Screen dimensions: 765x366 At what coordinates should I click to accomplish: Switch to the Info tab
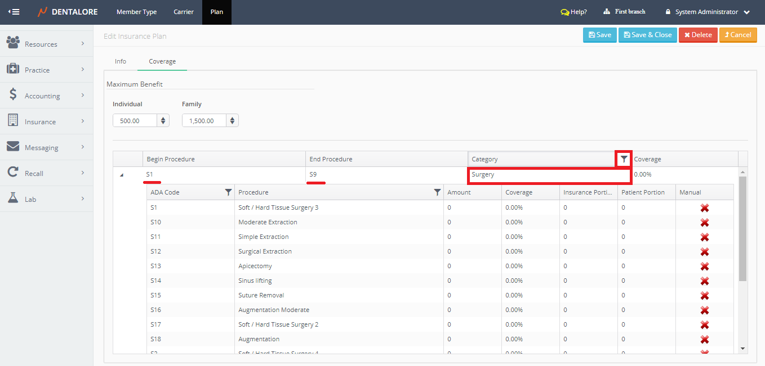coord(121,61)
